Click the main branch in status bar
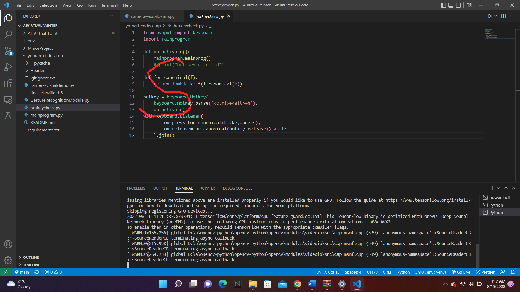This screenshot has width=520, height=292. click(x=22, y=272)
